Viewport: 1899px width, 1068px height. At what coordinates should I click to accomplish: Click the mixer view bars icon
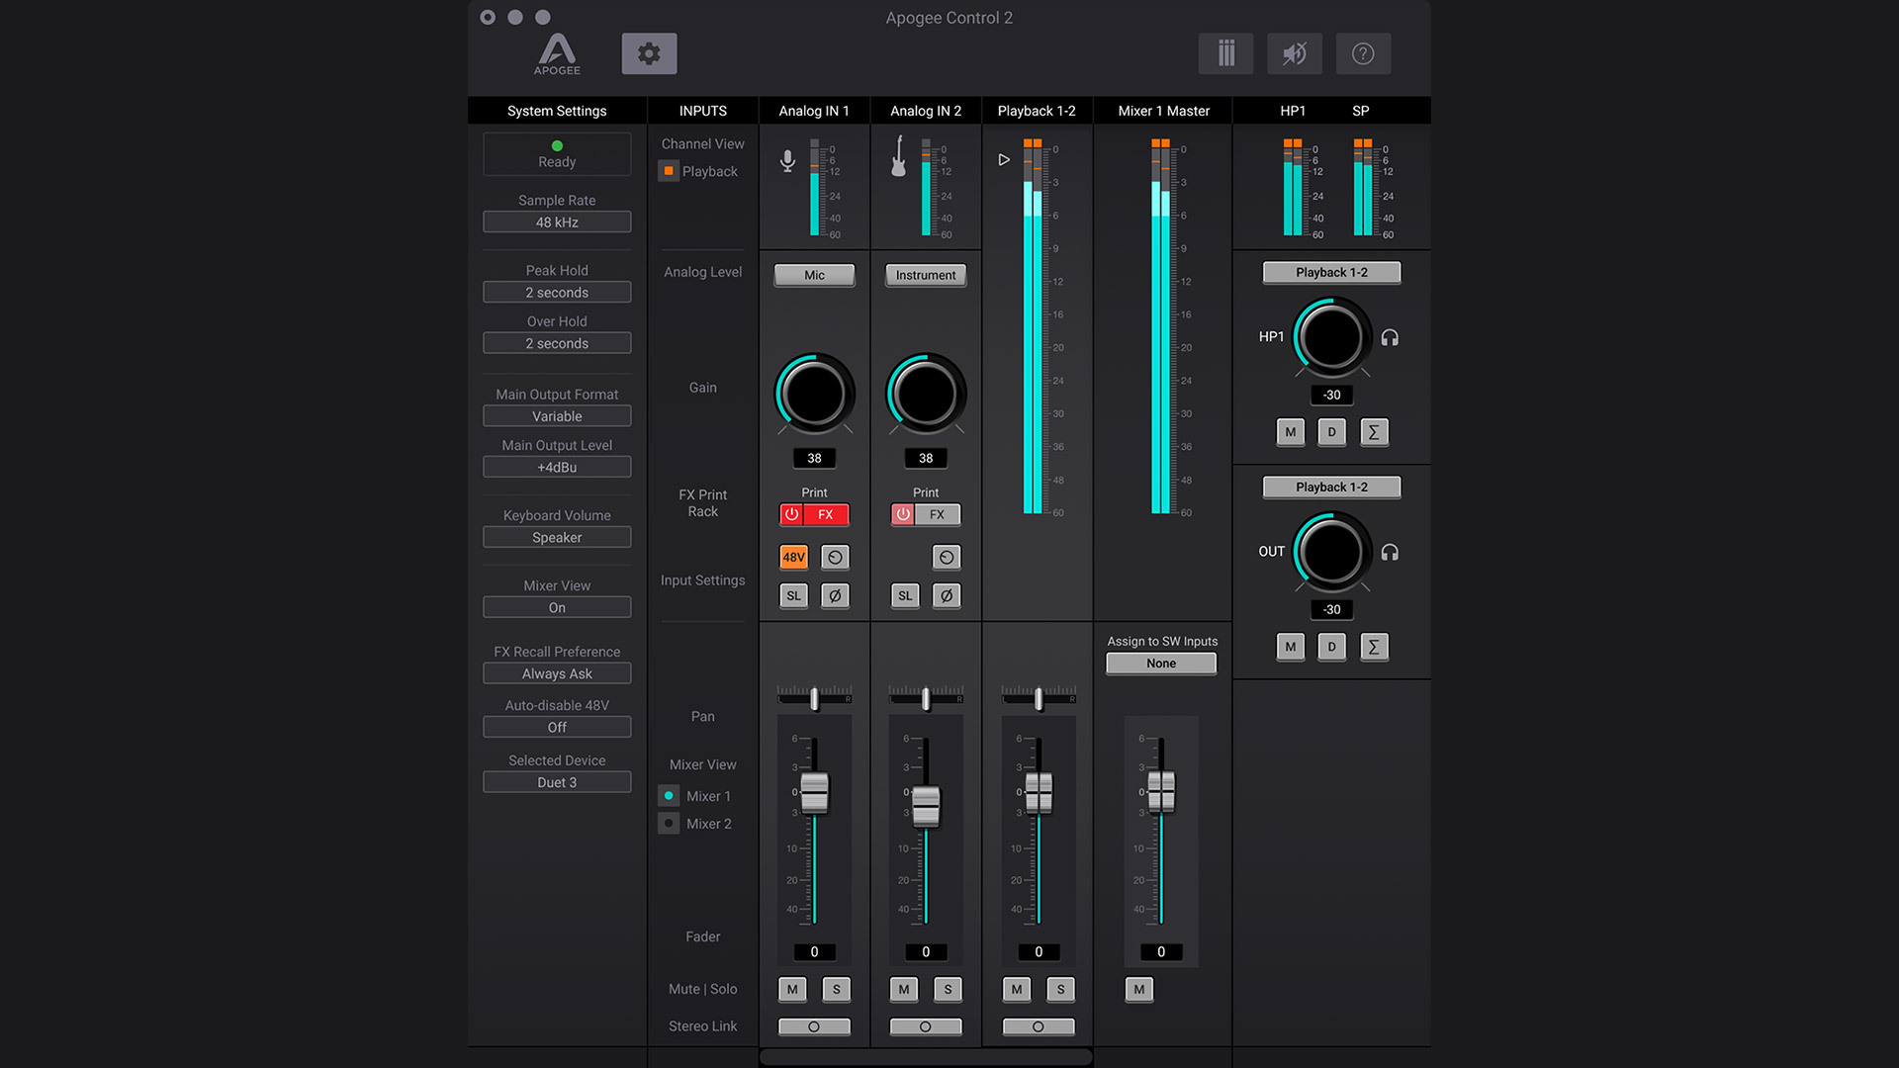pos(1225,53)
